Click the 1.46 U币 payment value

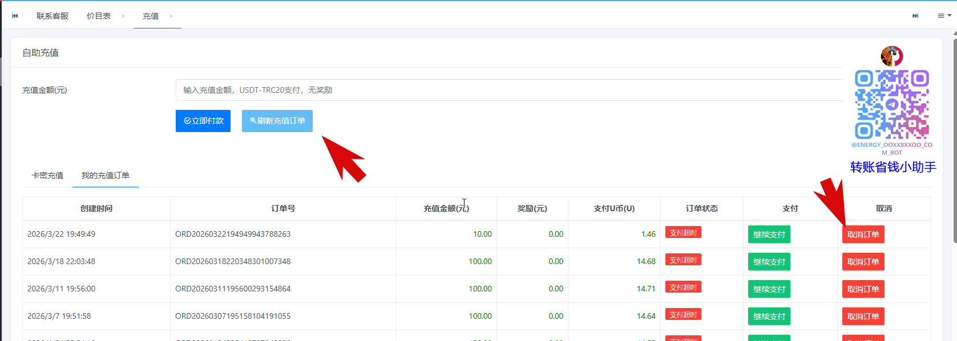click(648, 234)
